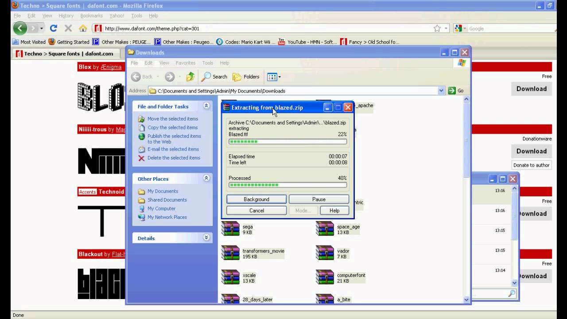Open Fancy > Old School bookmark
The height and width of the screenshot is (319, 567).
click(370, 42)
